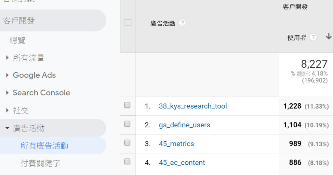The width and height of the screenshot is (333, 175).
Task: Check the ga_define_users row checkbox
Action: (x=127, y=124)
